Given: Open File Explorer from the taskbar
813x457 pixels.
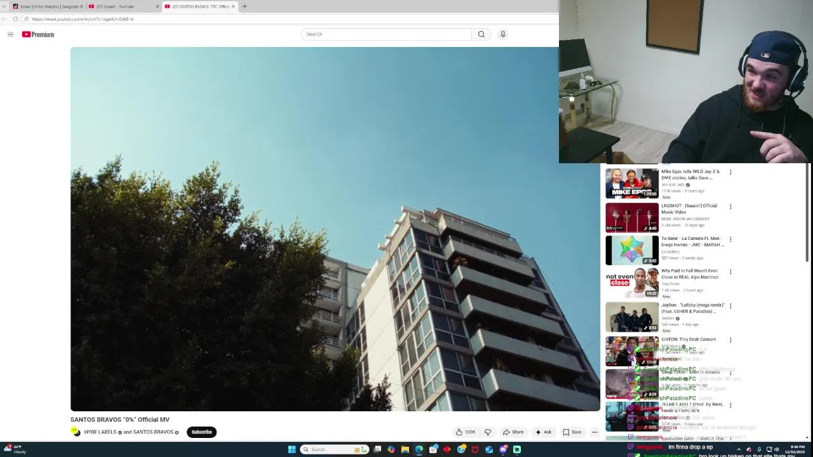Looking at the screenshot, I should tap(405, 449).
